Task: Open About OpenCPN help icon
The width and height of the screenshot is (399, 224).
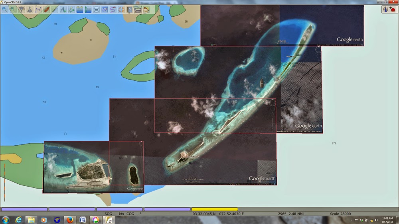Action: click(x=130, y=10)
